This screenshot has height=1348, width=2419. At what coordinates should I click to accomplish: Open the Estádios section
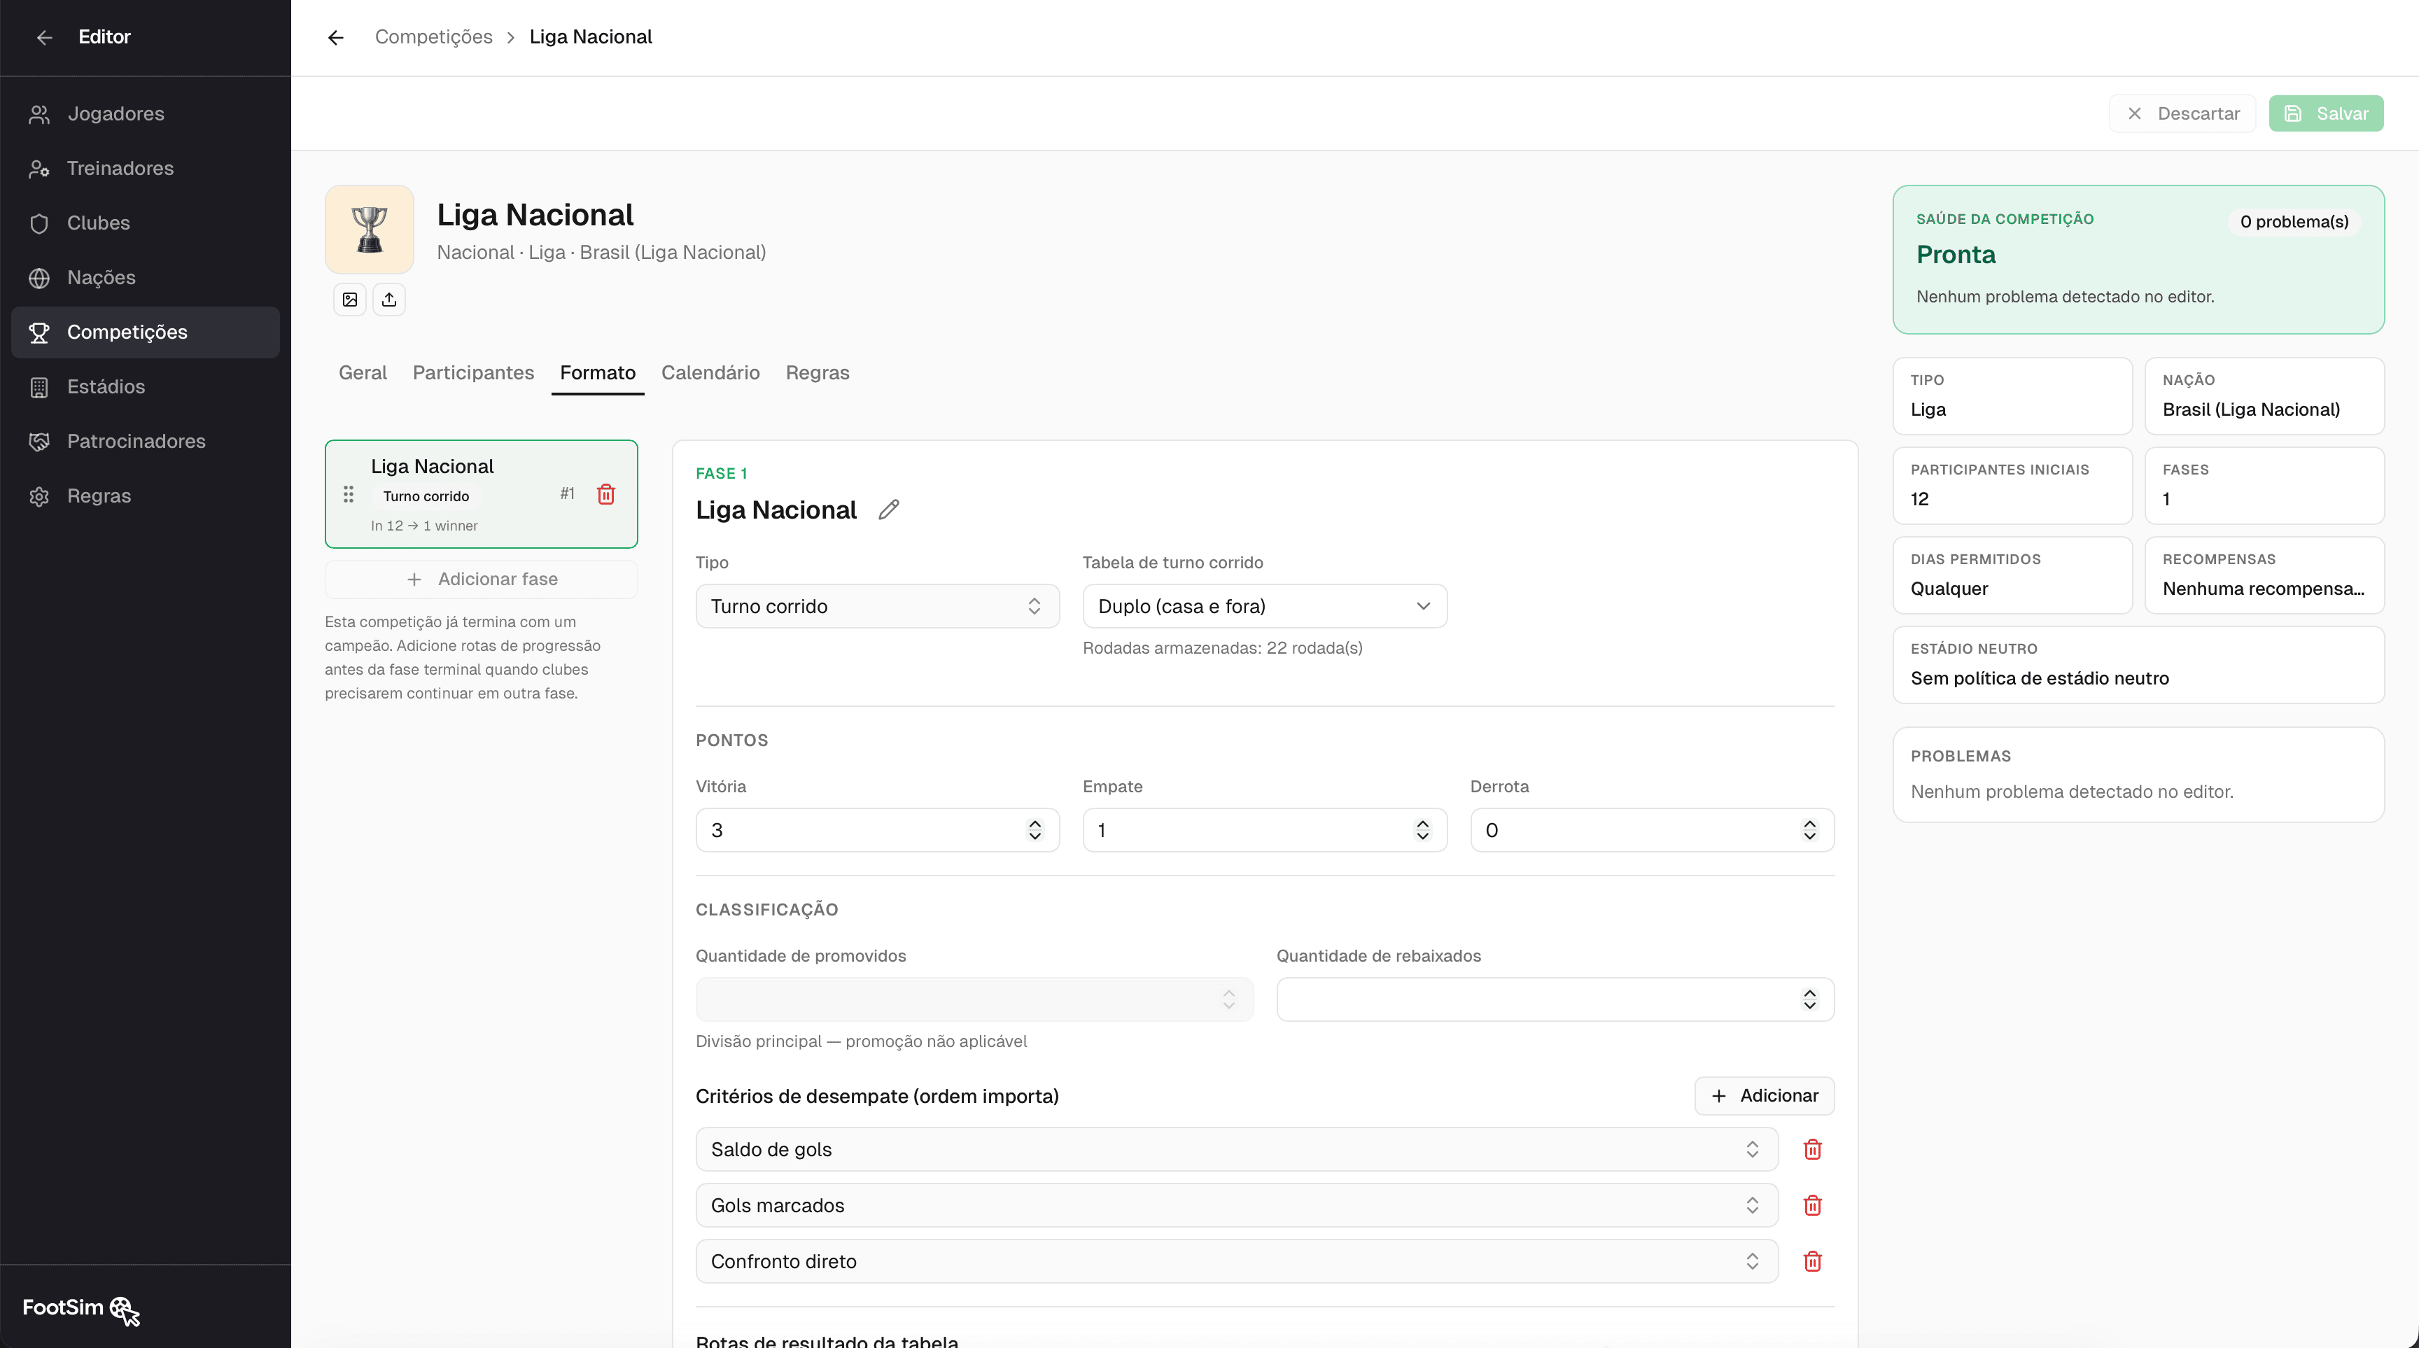click(146, 387)
